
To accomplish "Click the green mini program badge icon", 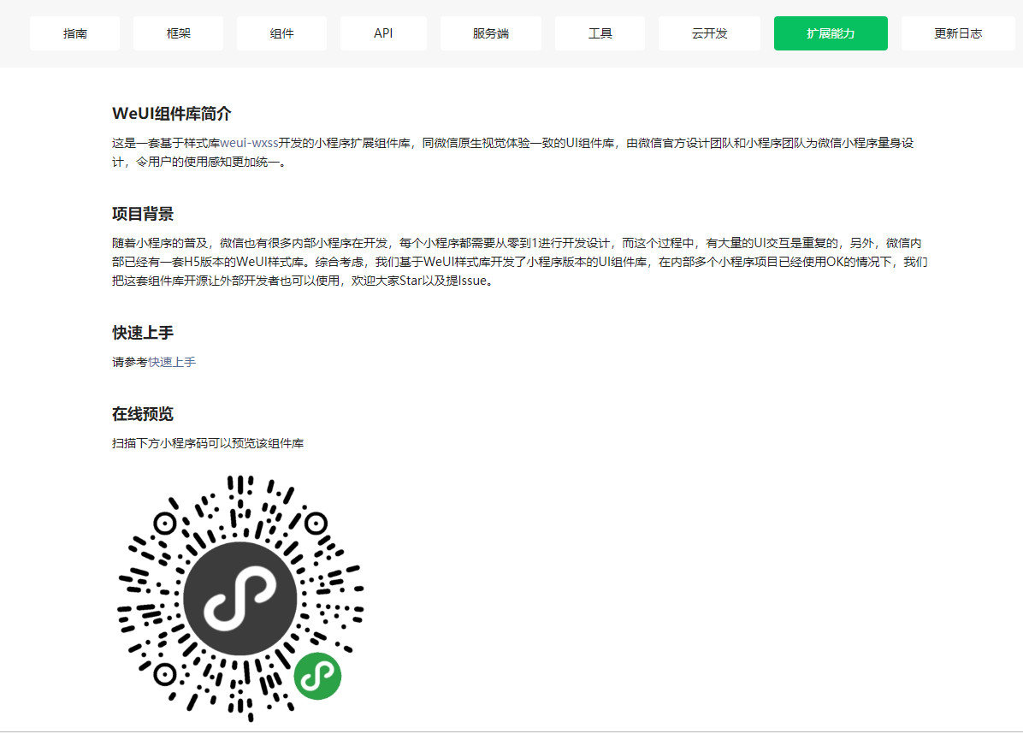I will click(x=317, y=676).
